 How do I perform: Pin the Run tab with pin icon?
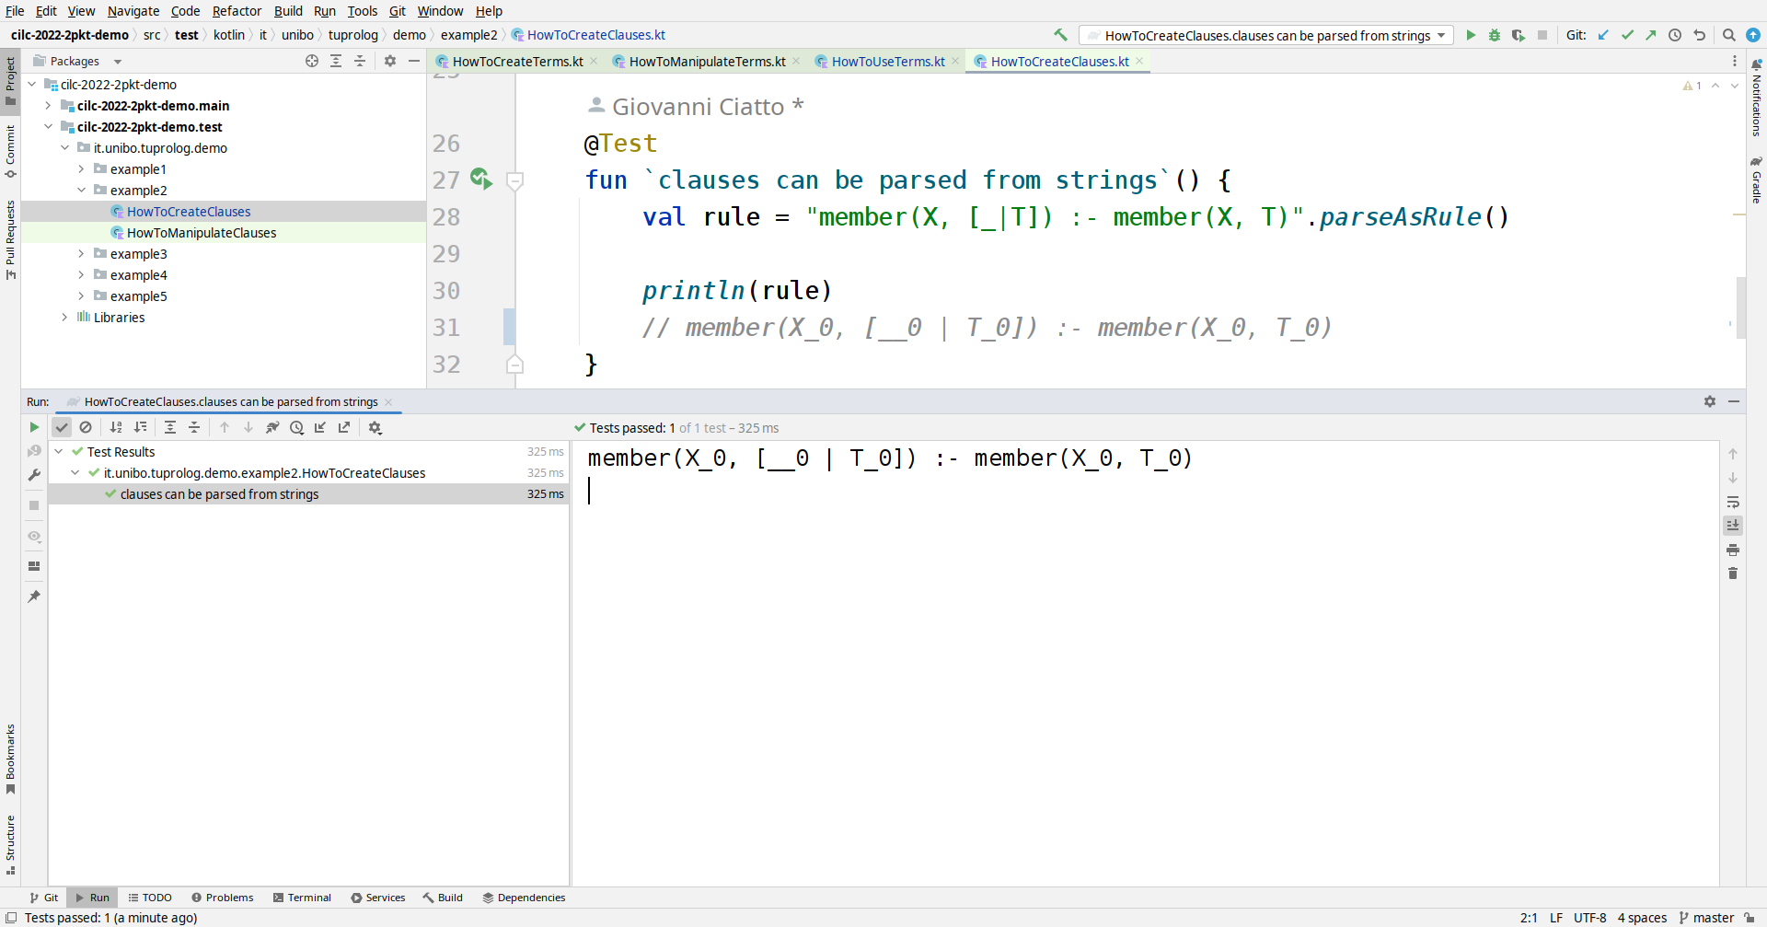pos(34,597)
